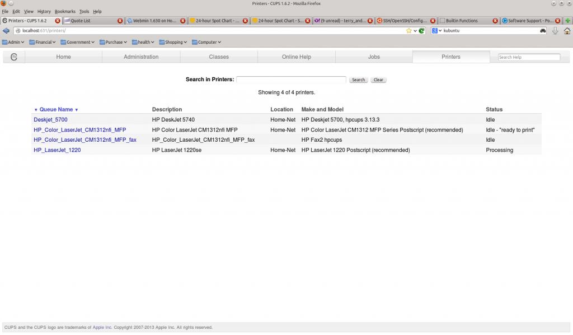Go to the browser home page icon
Image resolution: width=573 pixels, height=335 pixels.
(567, 31)
